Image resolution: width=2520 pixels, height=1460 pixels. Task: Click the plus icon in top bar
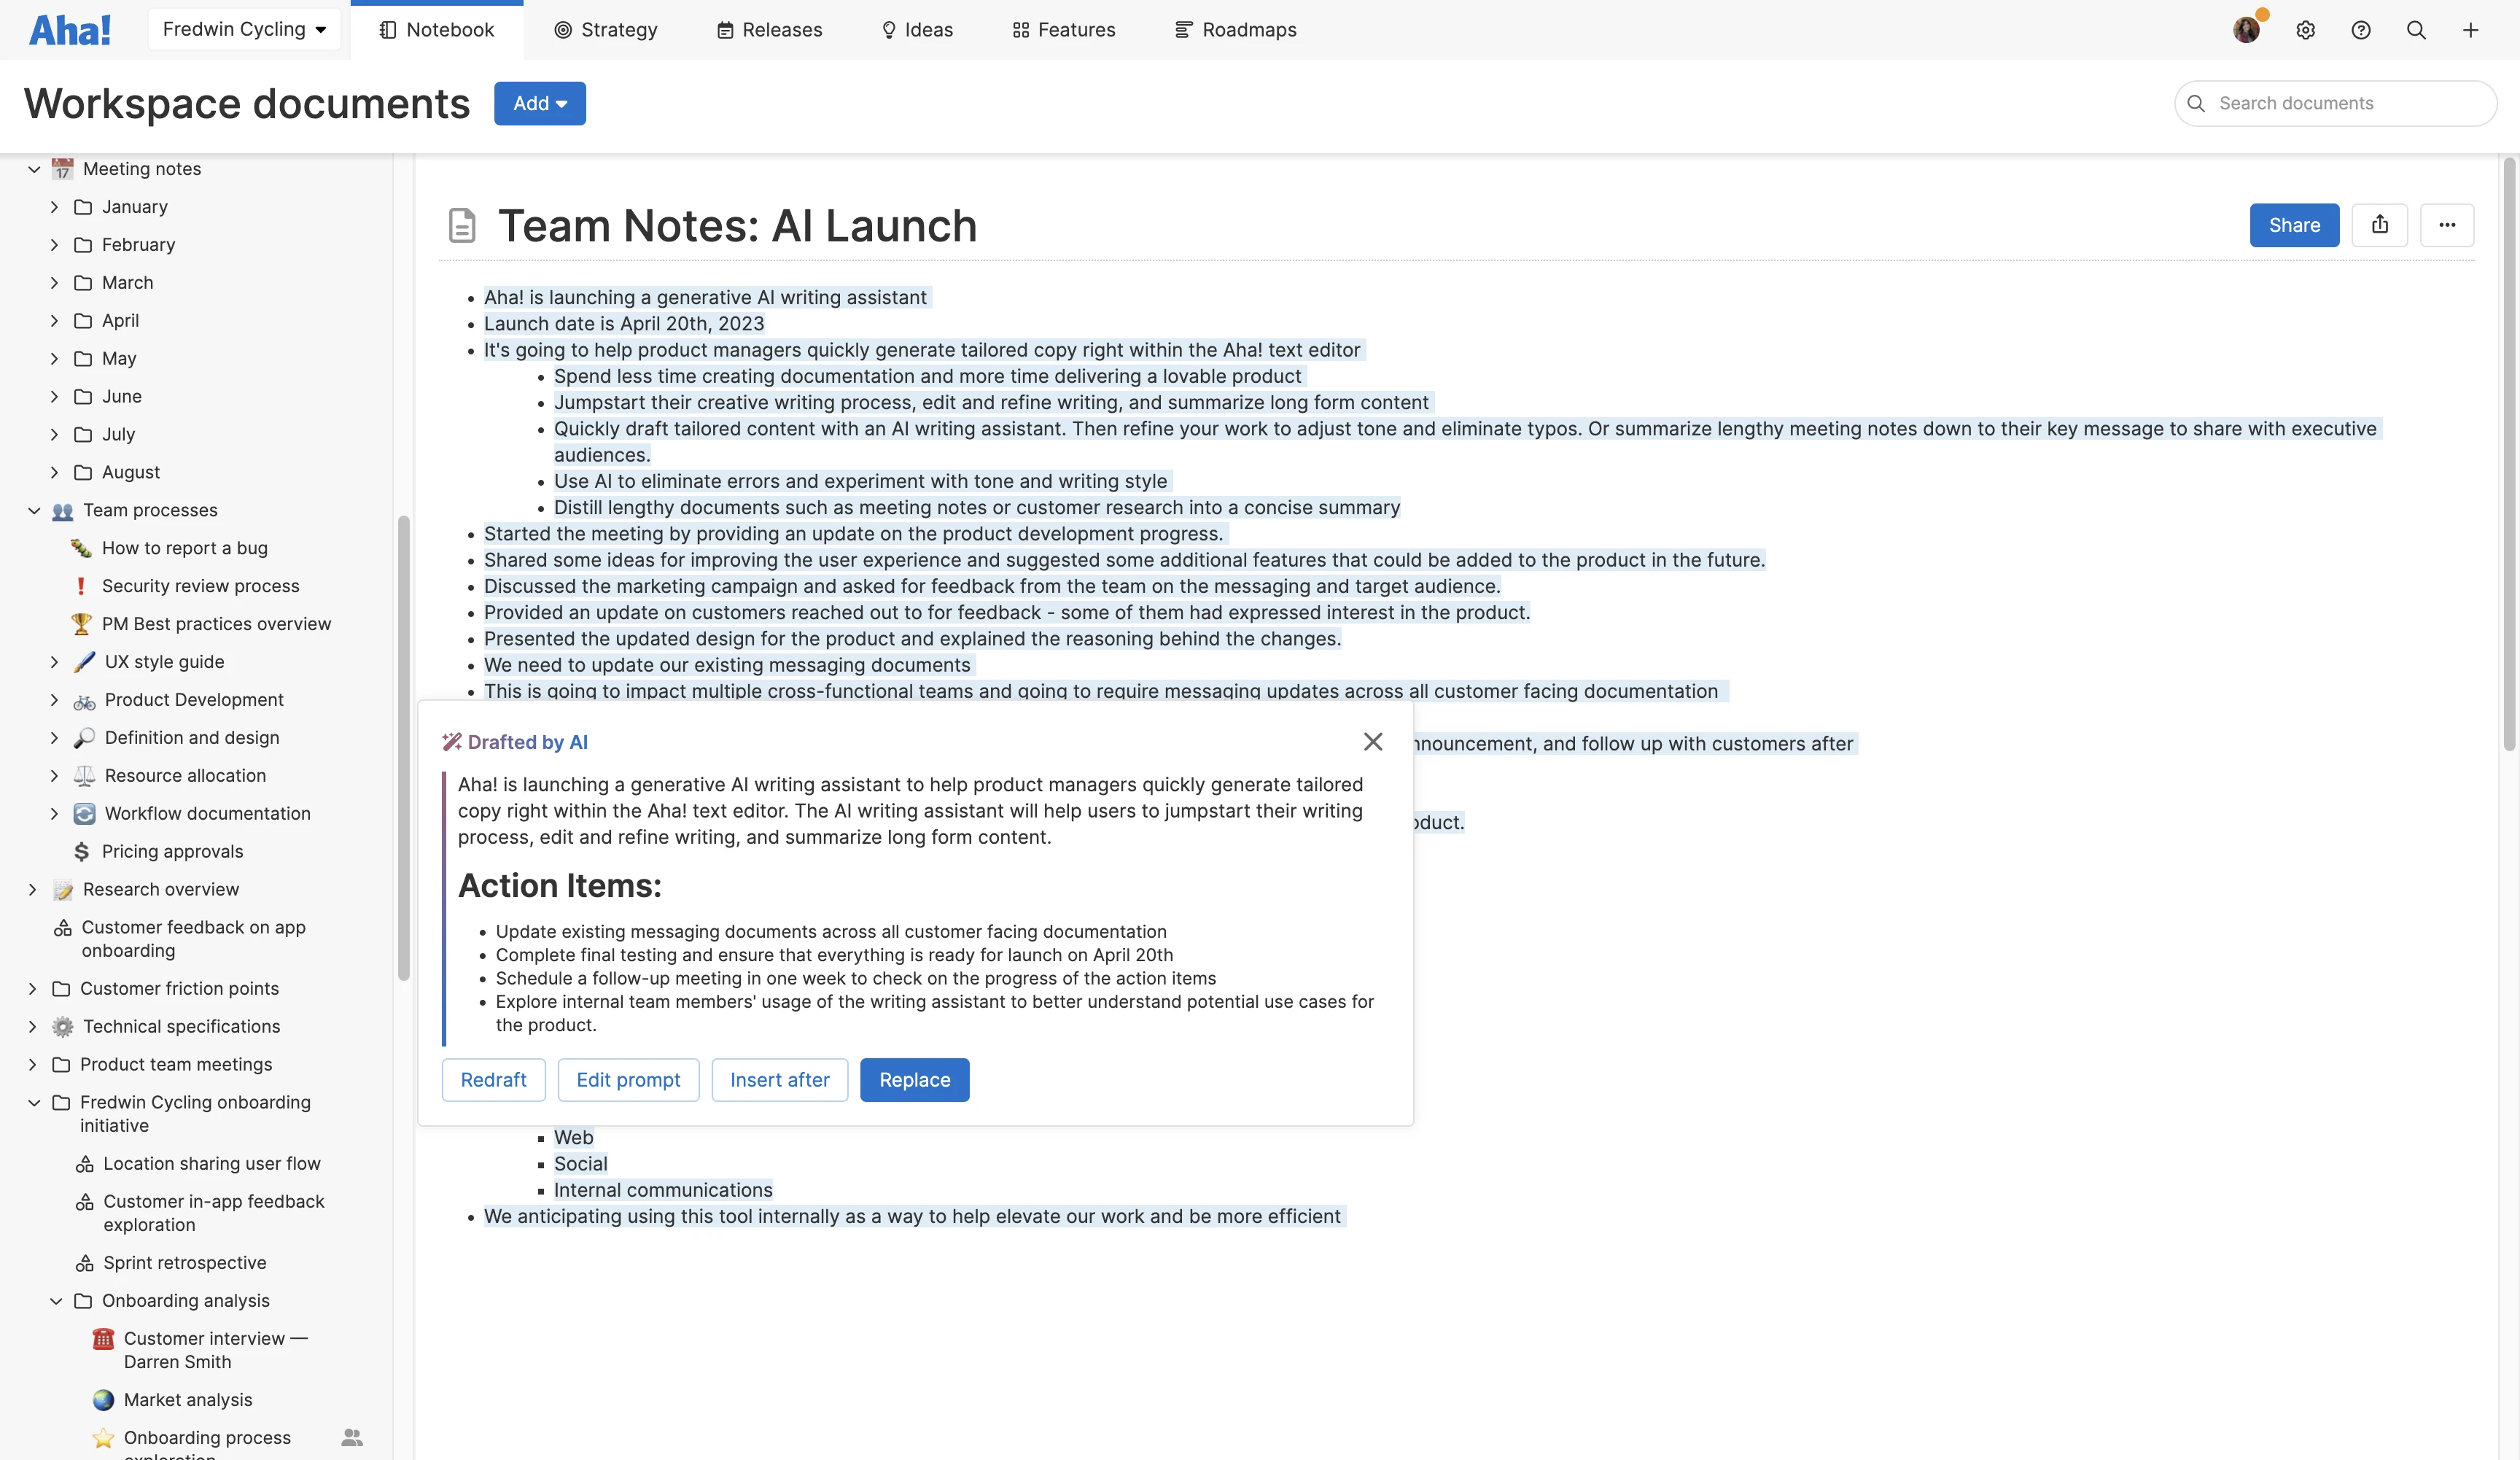click(x=2470, y=30)
